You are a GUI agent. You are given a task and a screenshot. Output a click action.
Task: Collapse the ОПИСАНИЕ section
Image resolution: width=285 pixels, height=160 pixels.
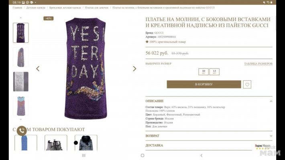(x=271, y=101)
